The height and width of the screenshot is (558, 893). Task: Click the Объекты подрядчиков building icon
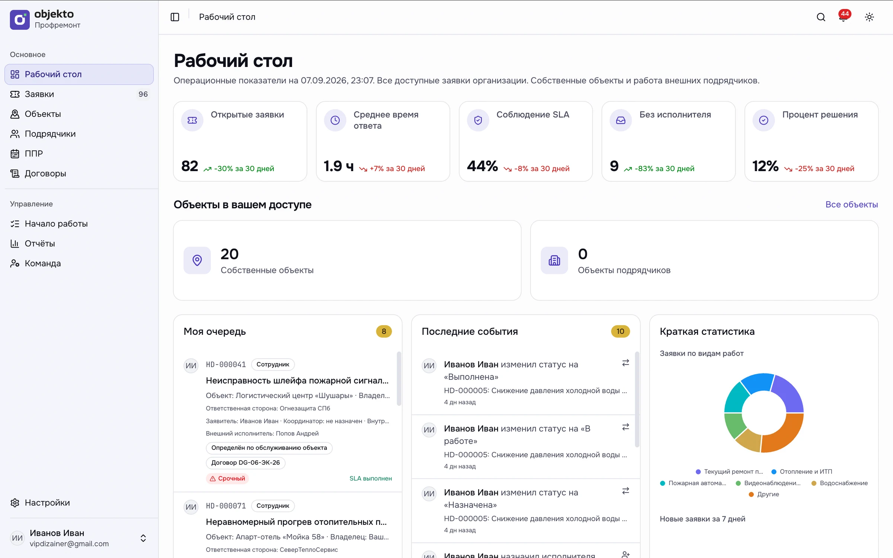pyautogui.click(x=554, y=260)
